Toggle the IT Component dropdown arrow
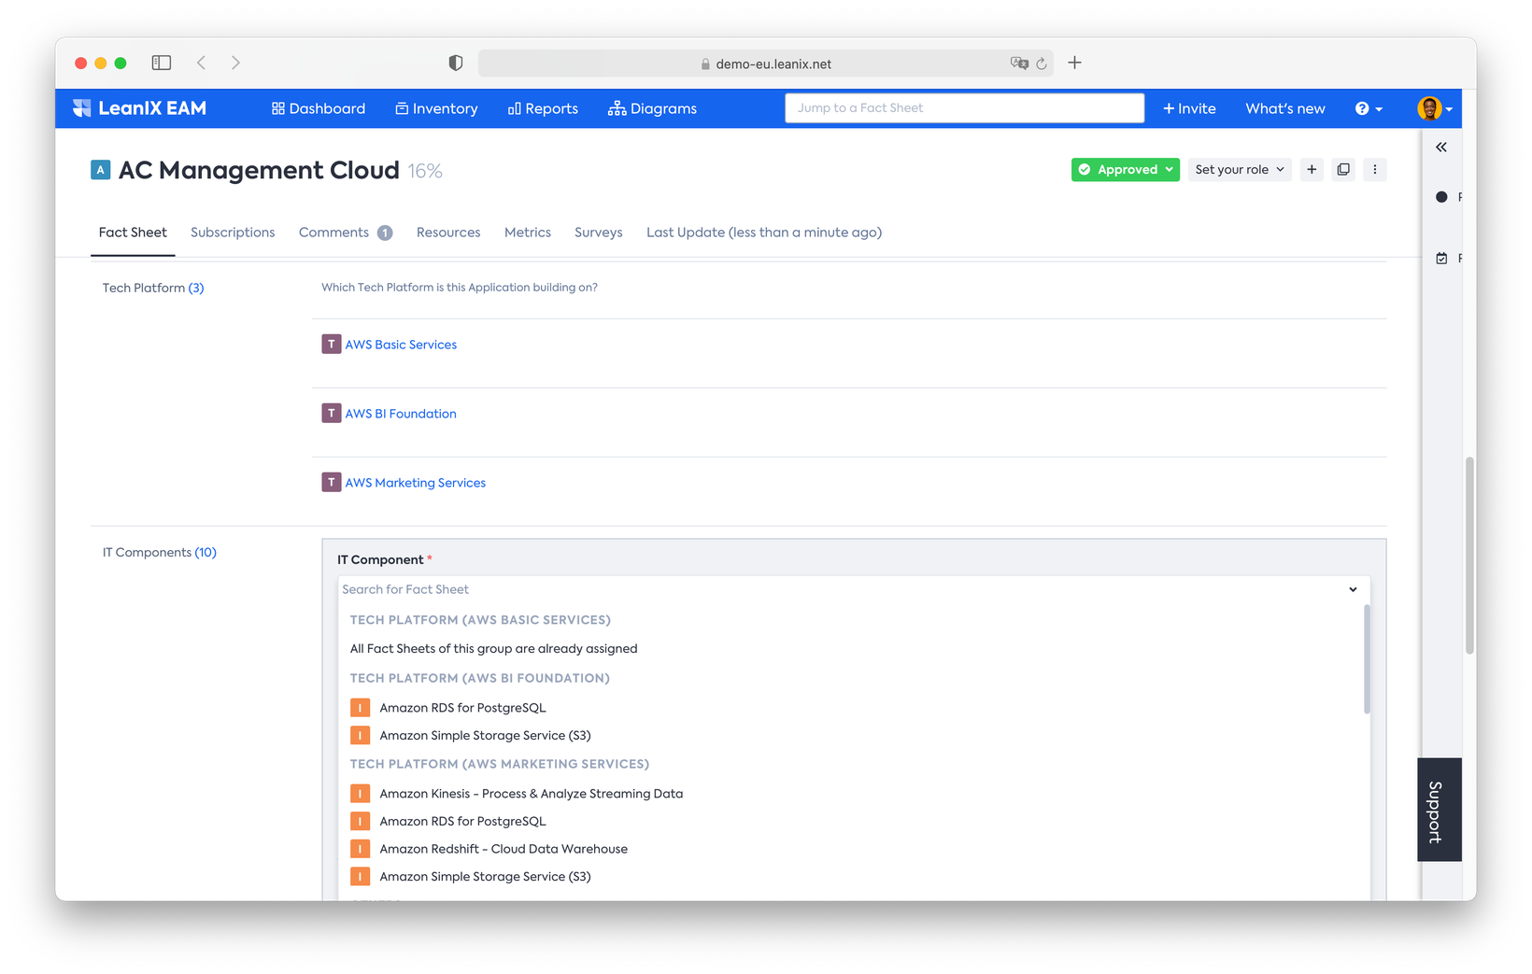 click(1353, 589)
